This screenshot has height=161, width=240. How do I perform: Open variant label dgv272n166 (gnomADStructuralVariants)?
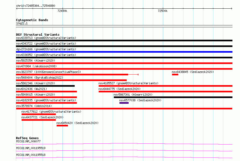click(46, 49)
